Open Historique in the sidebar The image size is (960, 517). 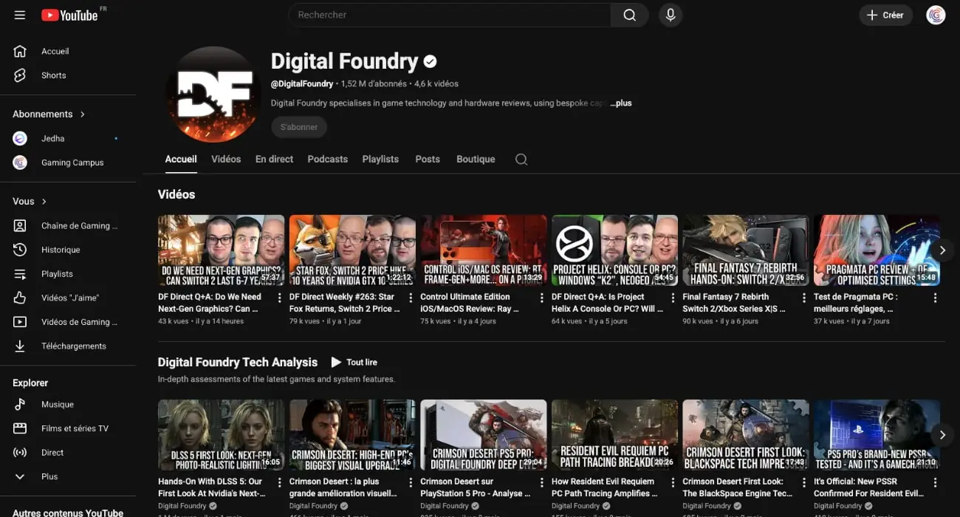point(68,250)
